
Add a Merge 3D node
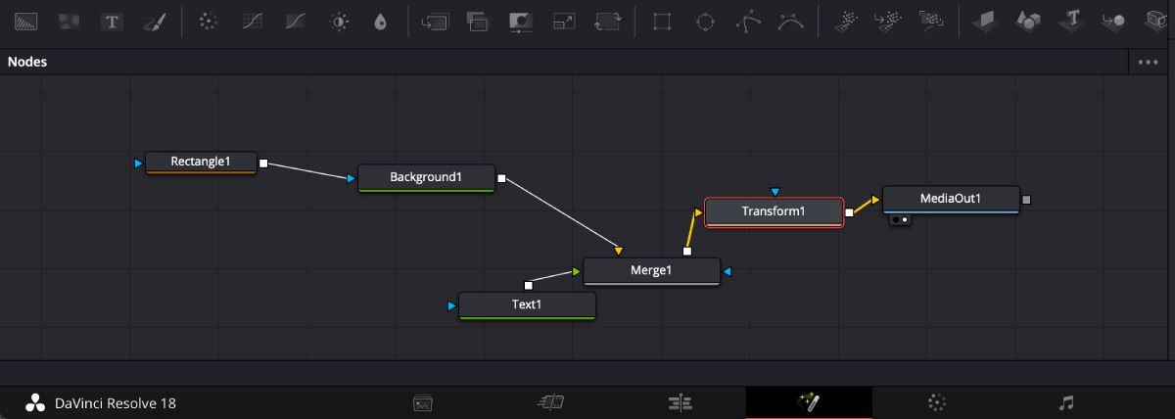(1113, 21)
